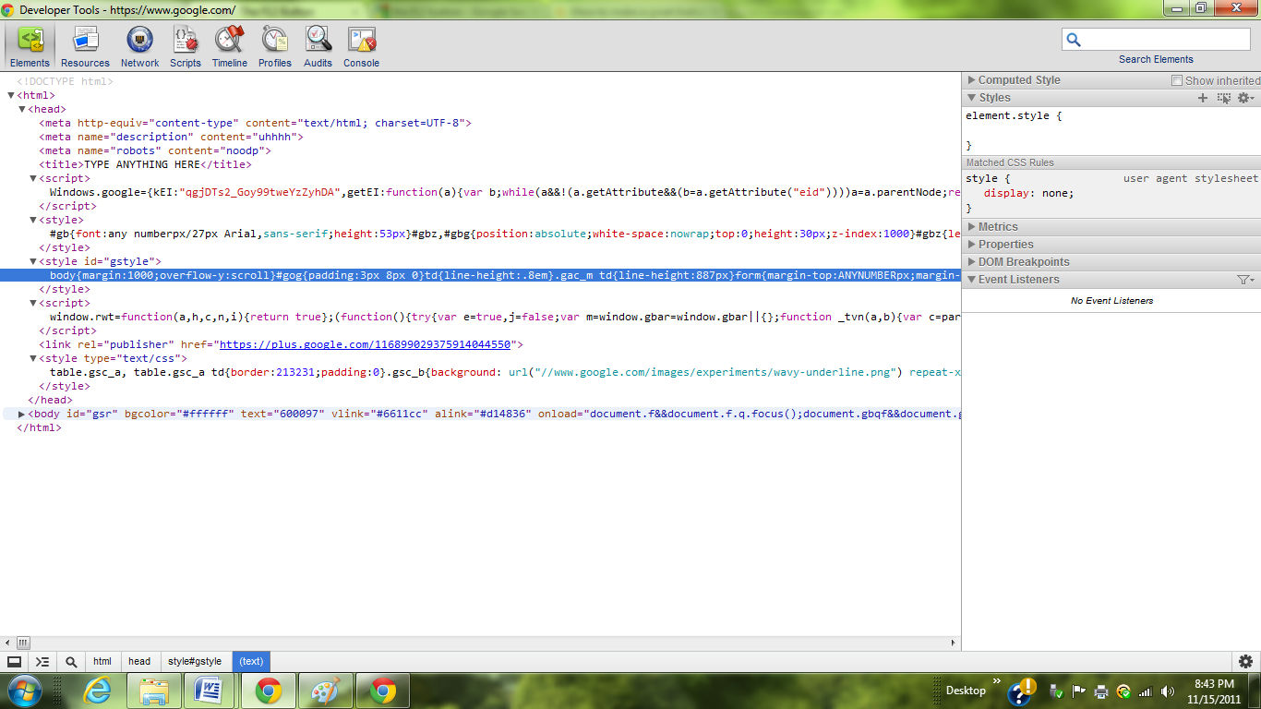Select the head breadcrumb item
The height and width of the screenshot is (709, 1261).
coord(139,661)
